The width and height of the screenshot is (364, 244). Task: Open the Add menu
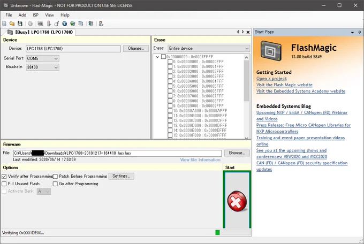(22, 15)
